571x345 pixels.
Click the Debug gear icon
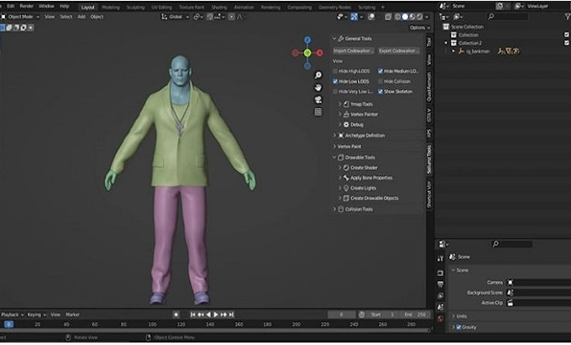point(346,124)
